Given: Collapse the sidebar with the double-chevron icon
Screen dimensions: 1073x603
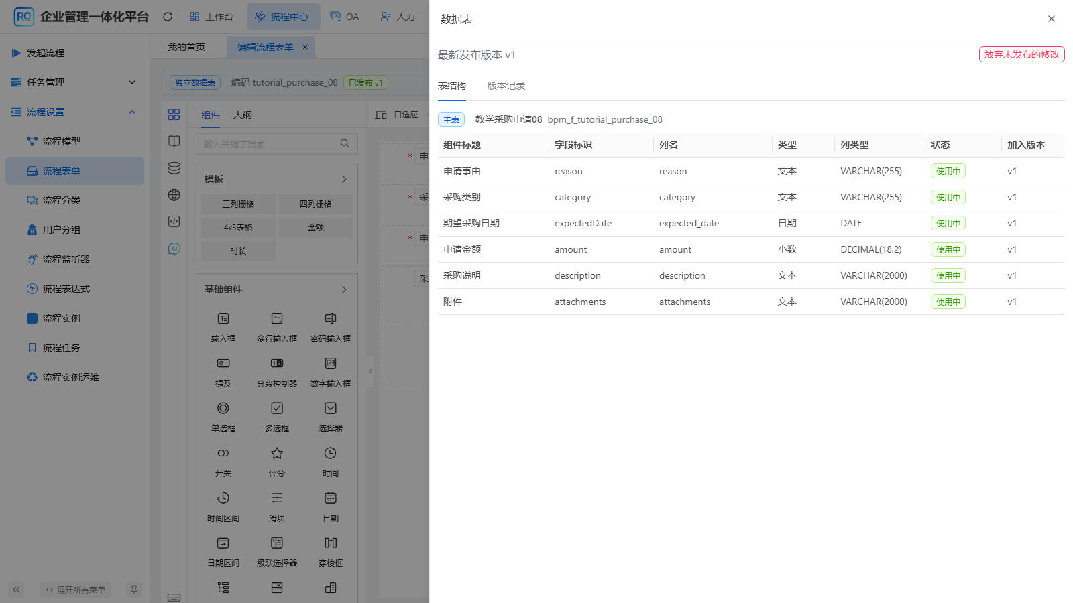Looking at the screenshot, I should click(16, 590).
